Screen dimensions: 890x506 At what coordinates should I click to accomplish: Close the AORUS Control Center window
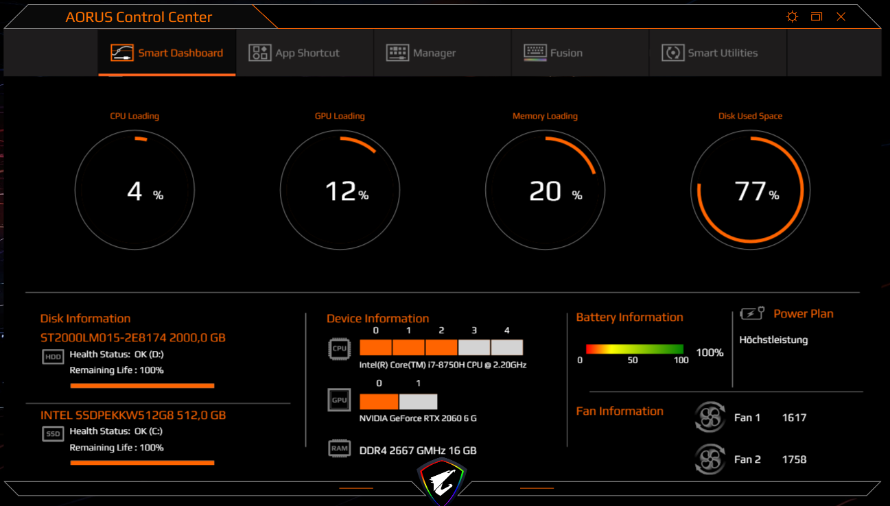coord(841,17)
